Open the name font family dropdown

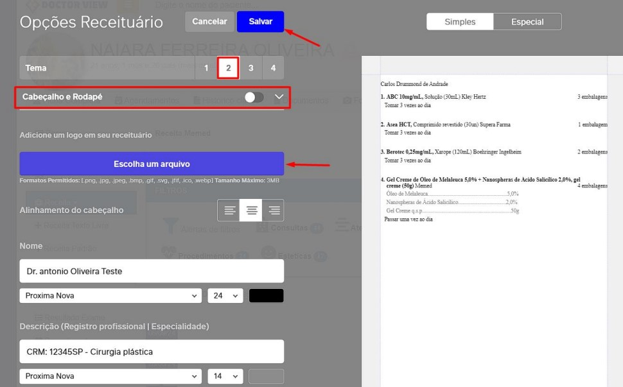110,296
